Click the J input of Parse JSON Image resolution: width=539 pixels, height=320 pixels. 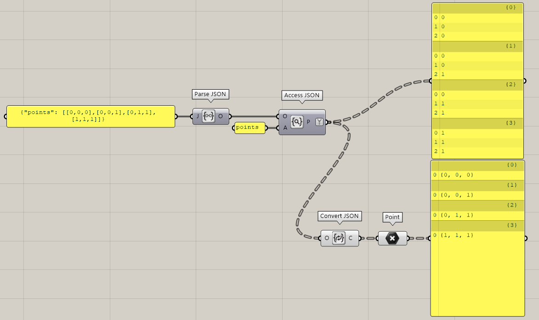(x=198, y=116)
